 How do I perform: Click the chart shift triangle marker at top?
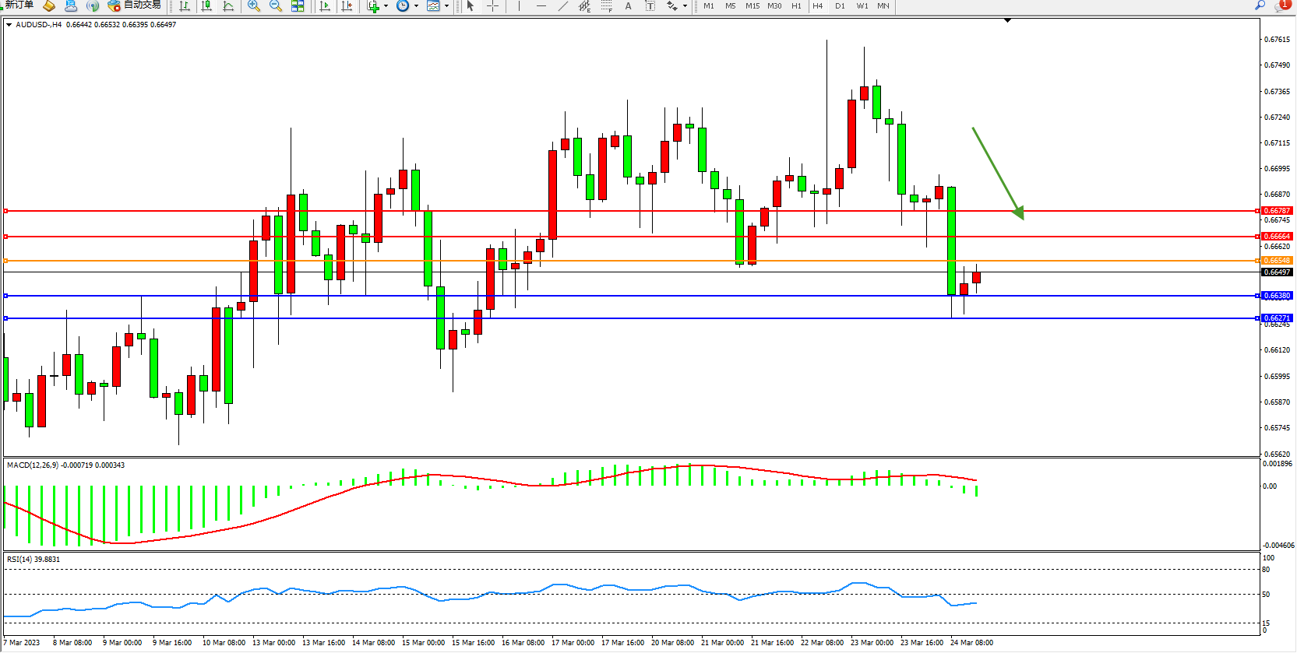[1007, 20]
